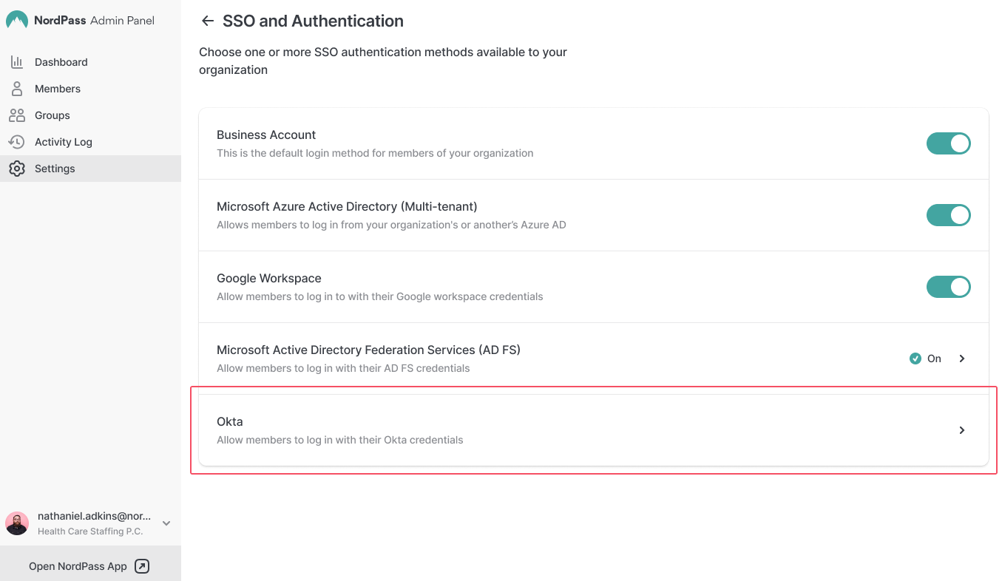Open Okta settings with the chevron
Image resolution: width=1002 pixels, height=581 pixels.
click(x=962, y=430)
